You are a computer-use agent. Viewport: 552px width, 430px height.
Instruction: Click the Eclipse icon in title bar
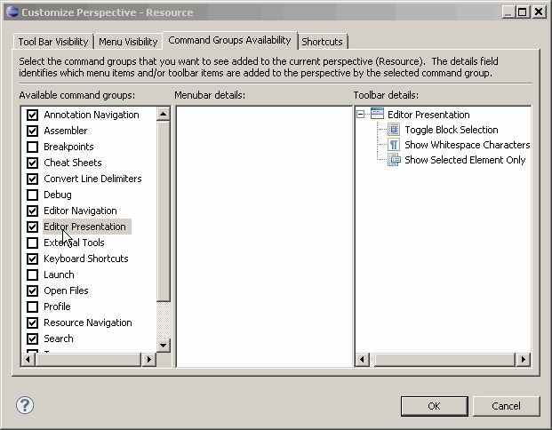pos(11,12)
